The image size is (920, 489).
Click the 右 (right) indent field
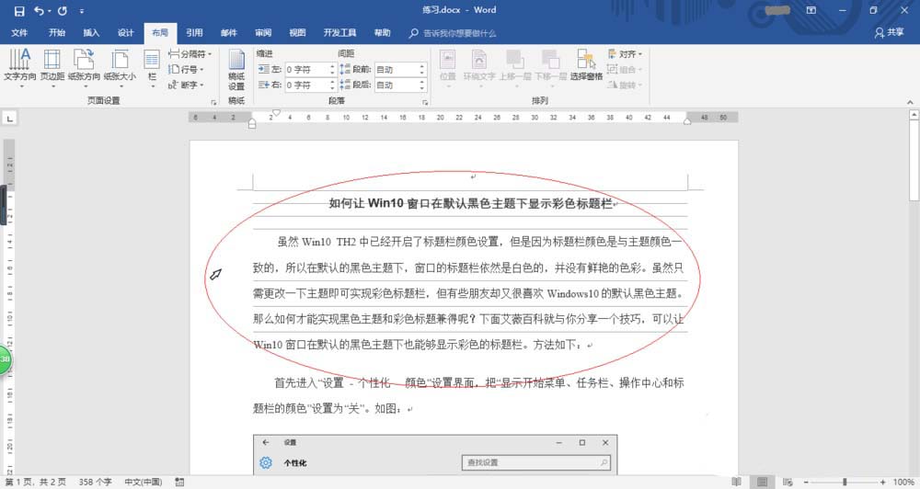click(x=307, y=85)
